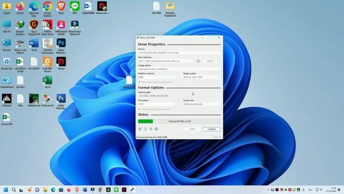The width and height of the screenshot is (344, 194).
Task: Open the brown shield G desktop icon
Action: tap(34, 27)
